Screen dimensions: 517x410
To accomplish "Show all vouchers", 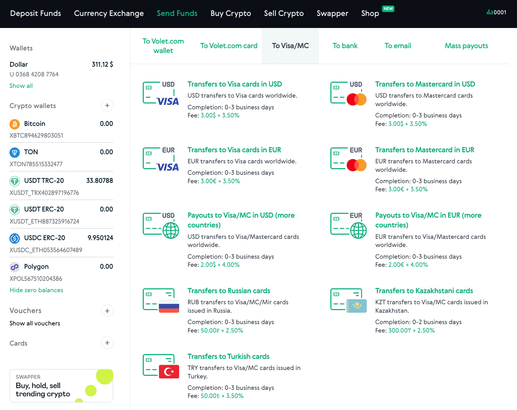I will pos(35,323).
